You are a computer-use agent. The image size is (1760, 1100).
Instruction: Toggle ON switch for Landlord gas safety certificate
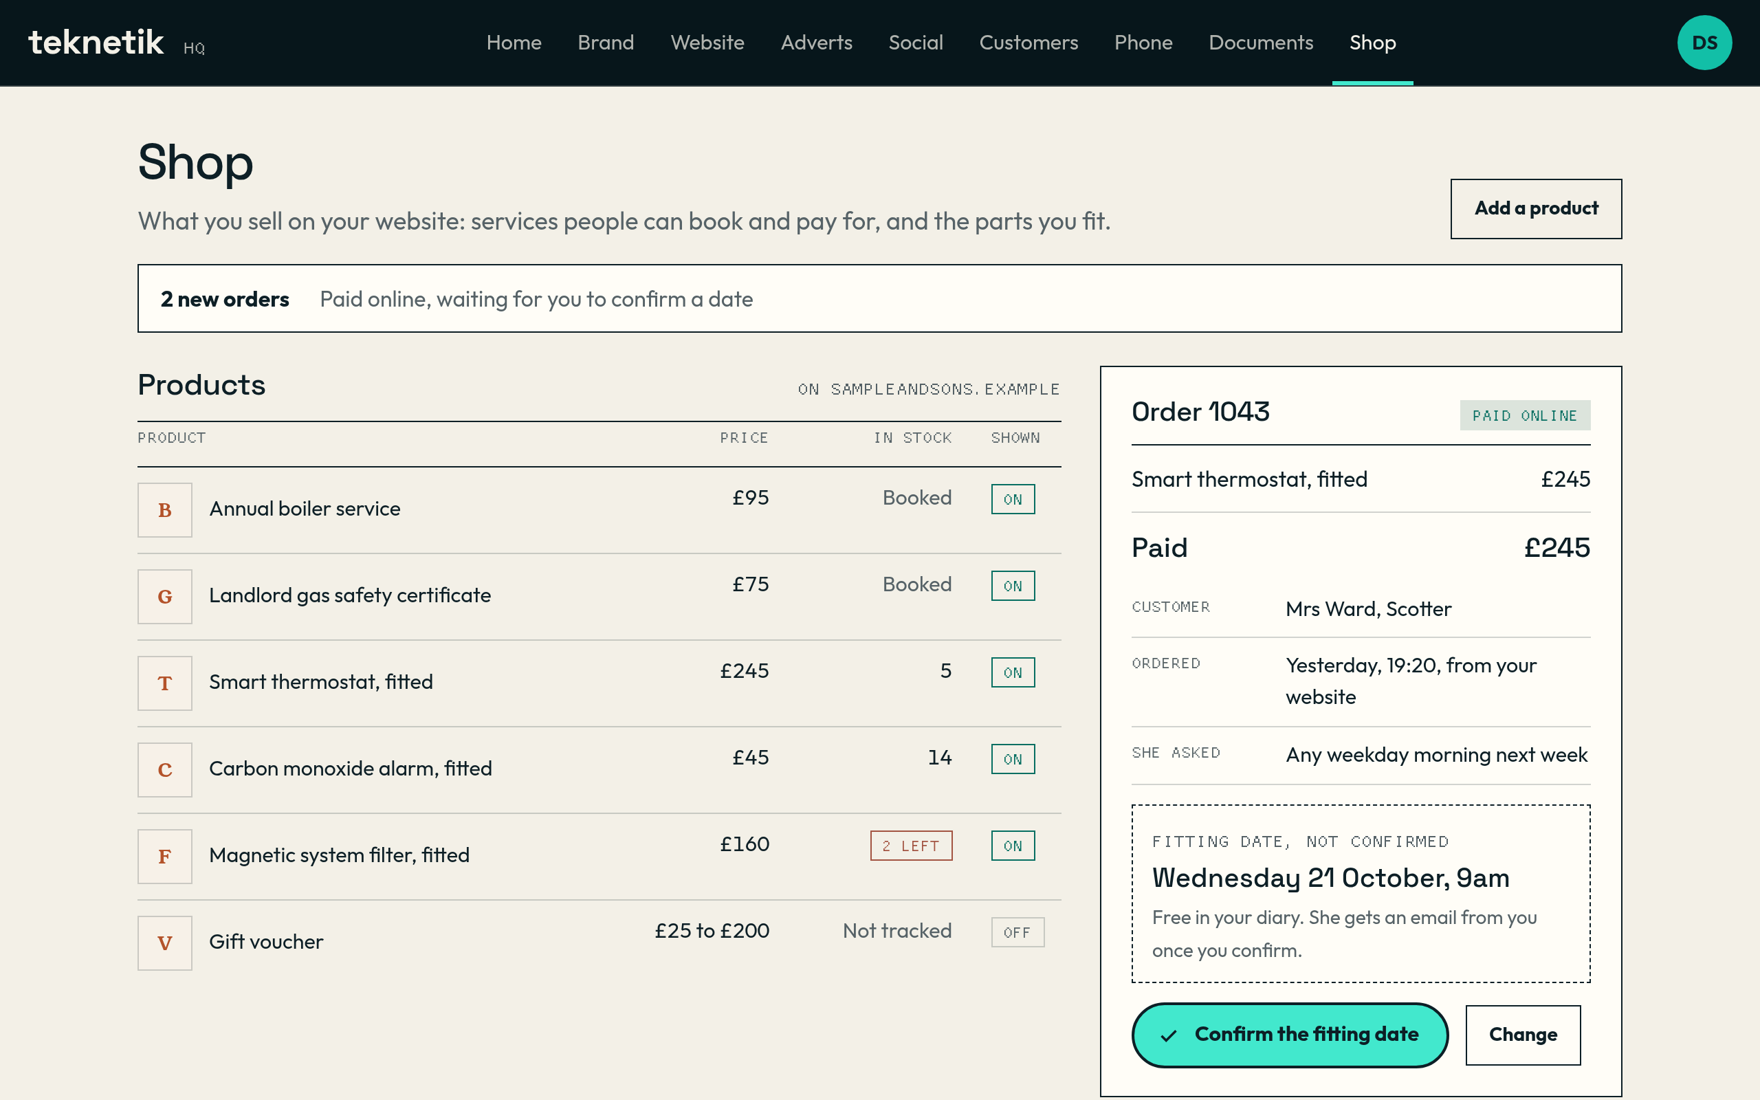1013,586
